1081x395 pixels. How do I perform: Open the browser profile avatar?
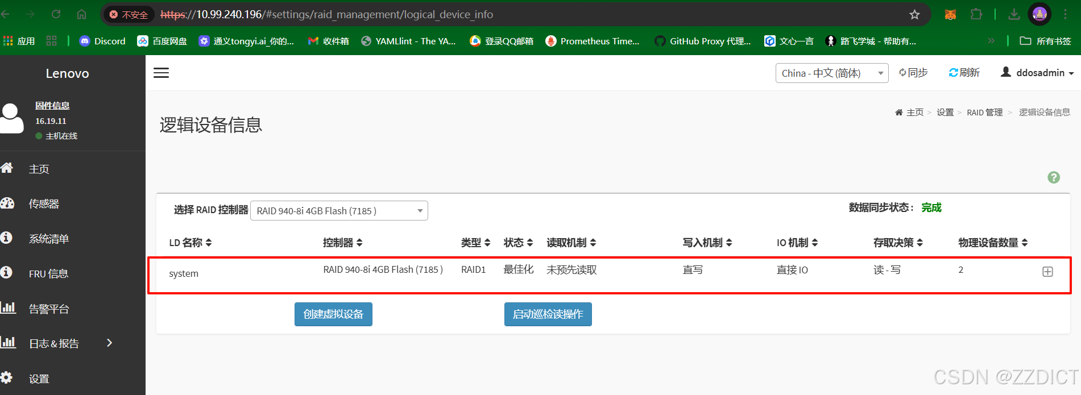pos(1040,14)
